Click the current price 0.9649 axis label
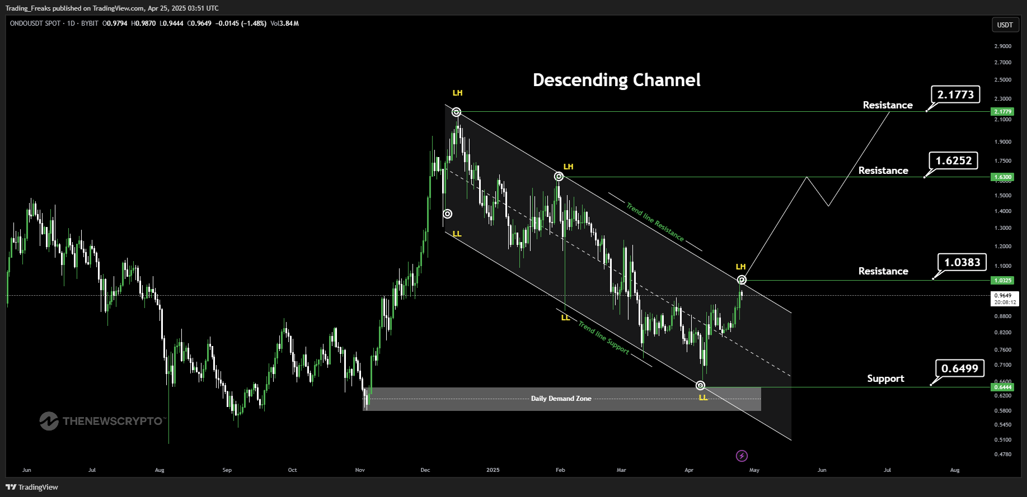Image resolution: width=1027 pixels, height=497 pixels. [1003, 296]
